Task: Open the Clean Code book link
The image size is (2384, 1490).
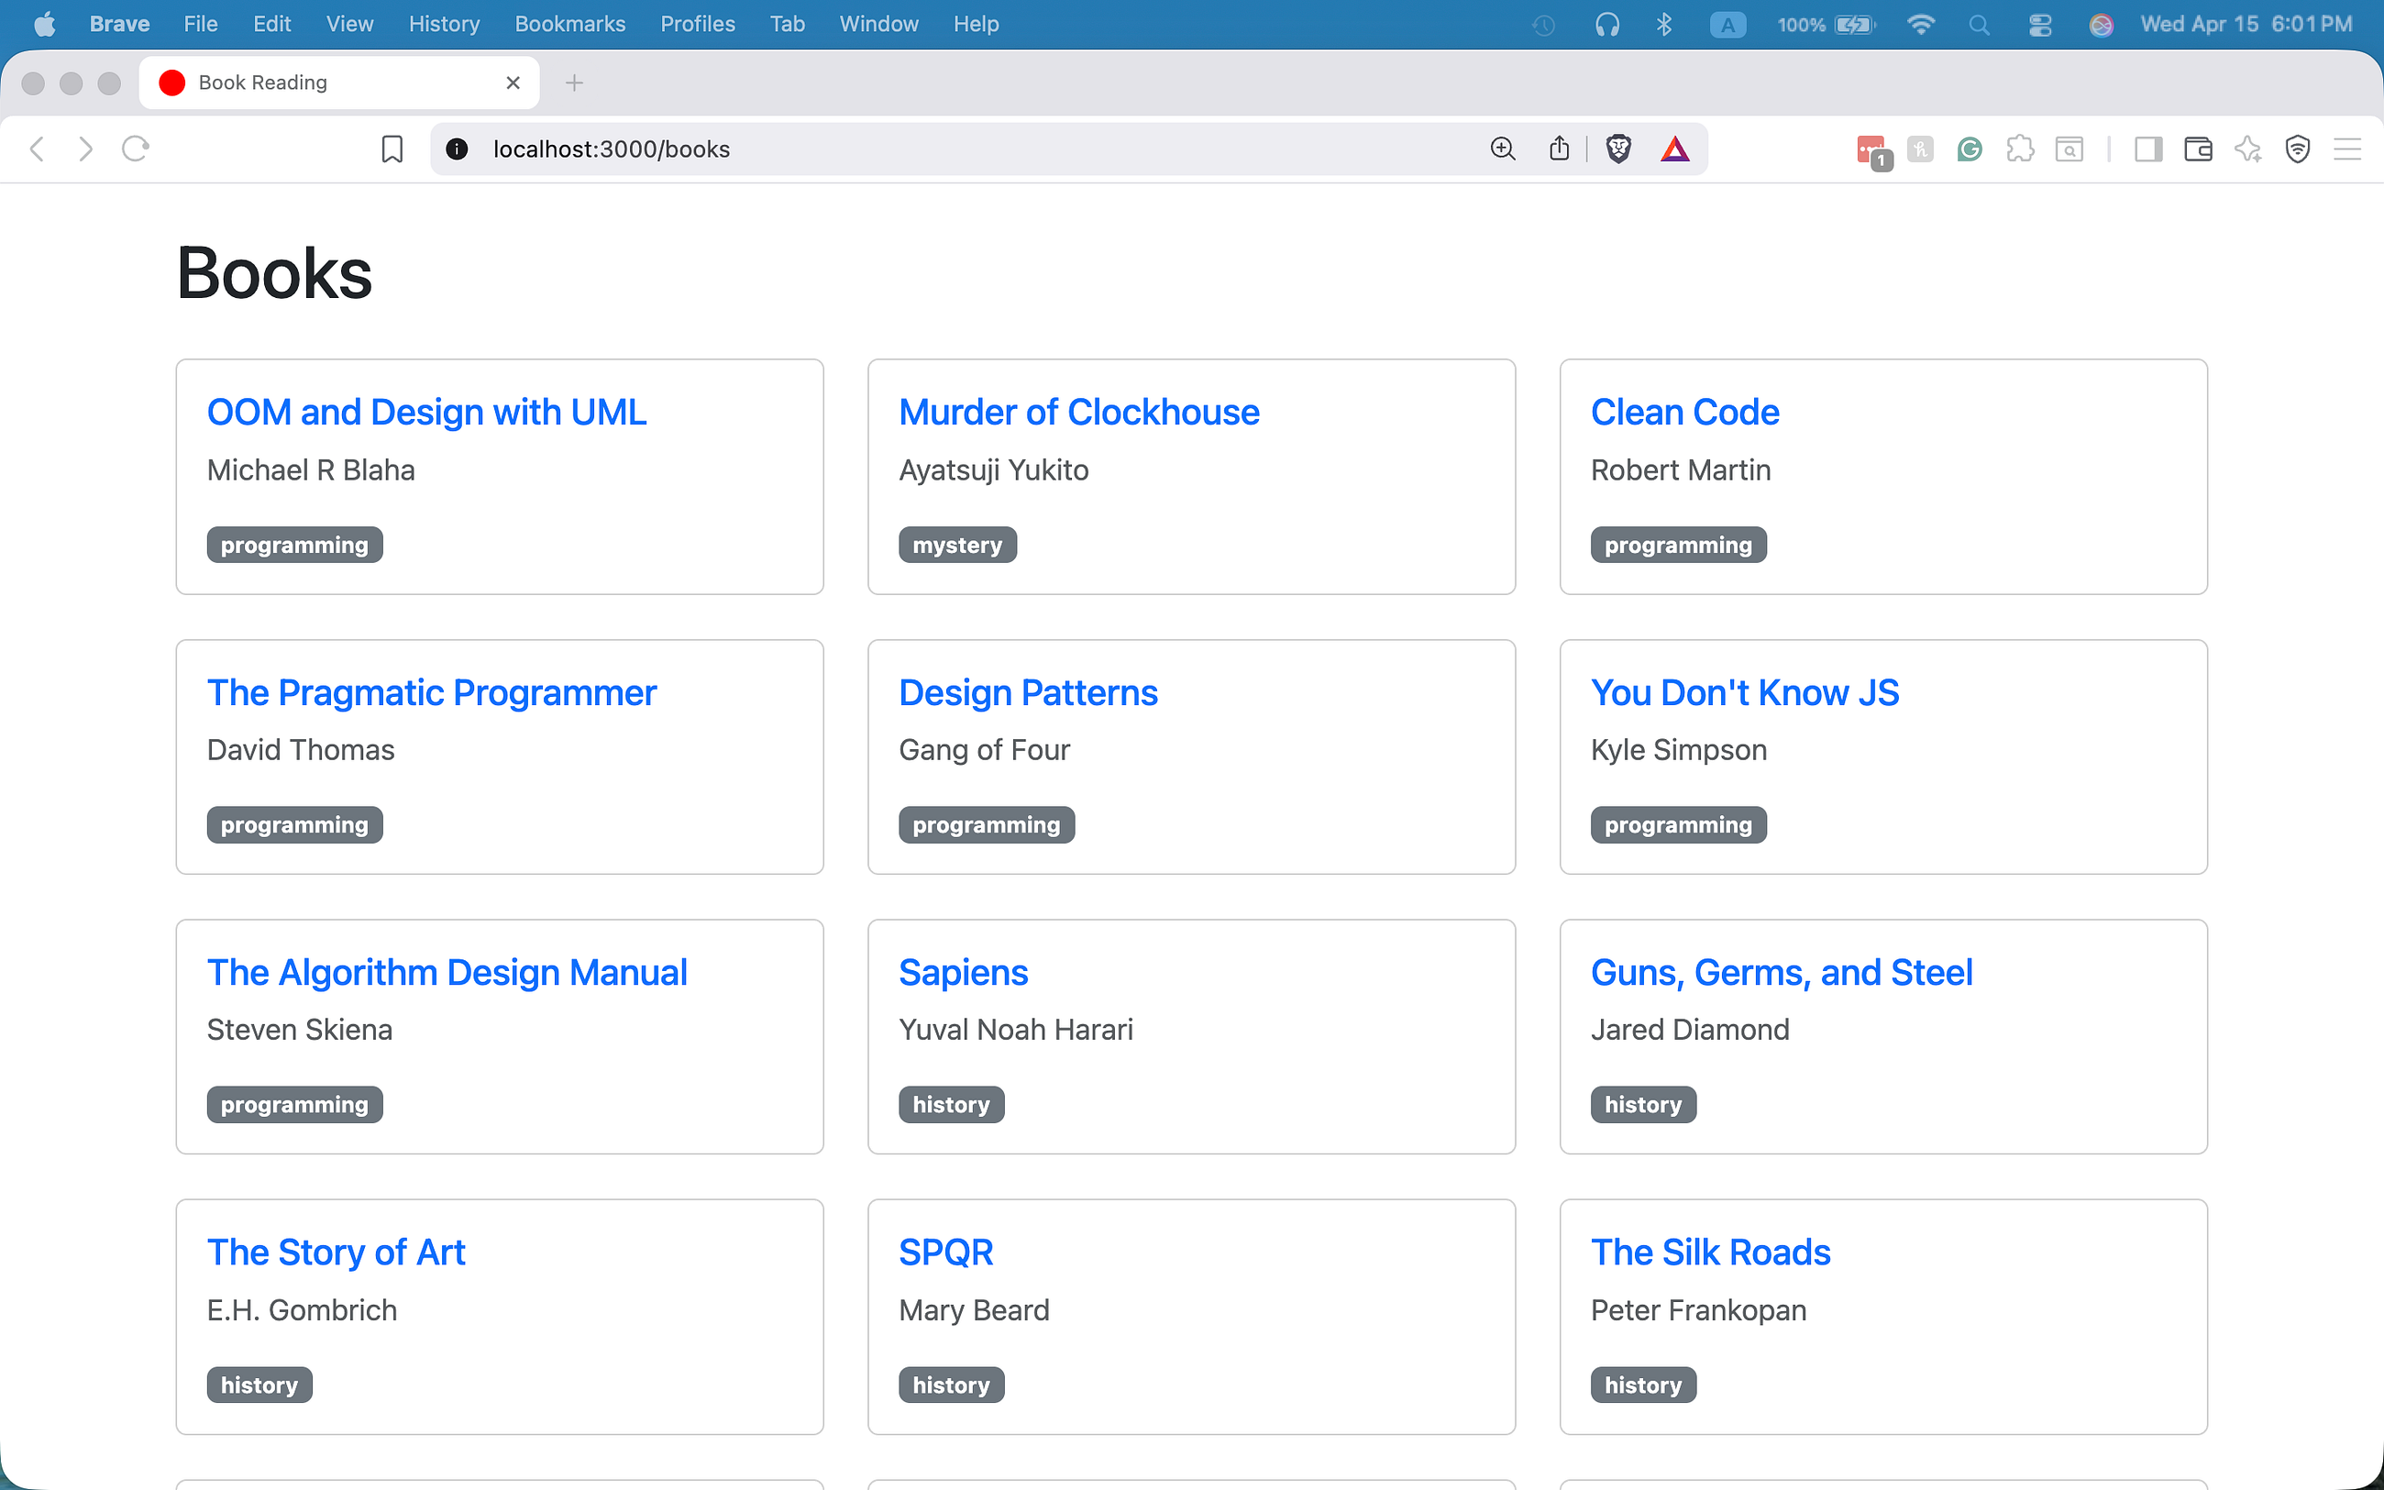Action: point(1684,412)
